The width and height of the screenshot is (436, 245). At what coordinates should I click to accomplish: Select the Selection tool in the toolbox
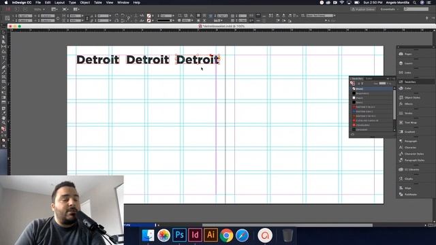click(3, 33)
